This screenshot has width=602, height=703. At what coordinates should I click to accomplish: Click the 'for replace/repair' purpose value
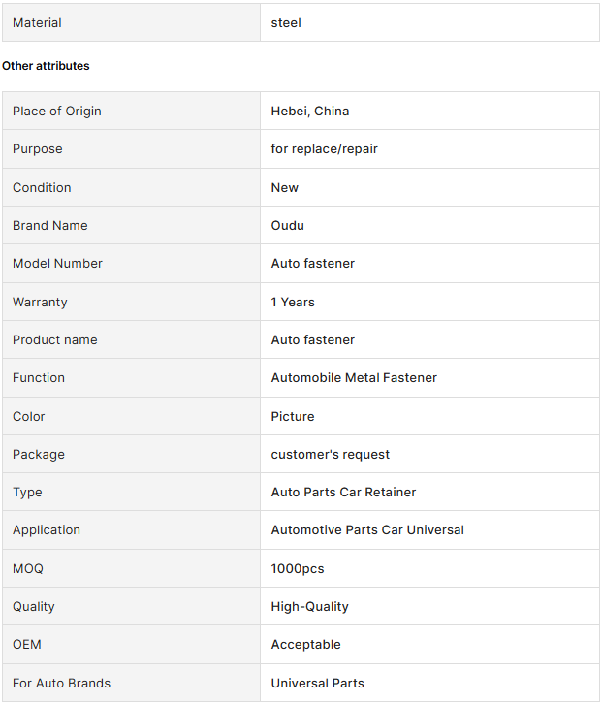click(325, 149)
